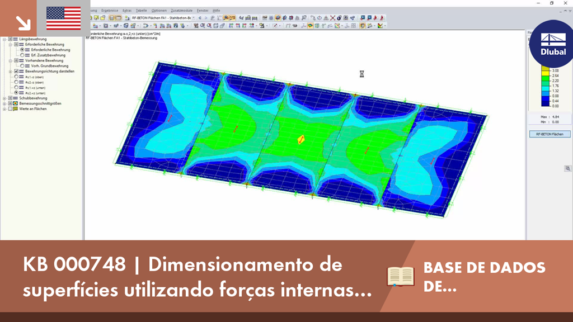
Task: Open the Optionen menu
Action: click(x=158, y=11)
